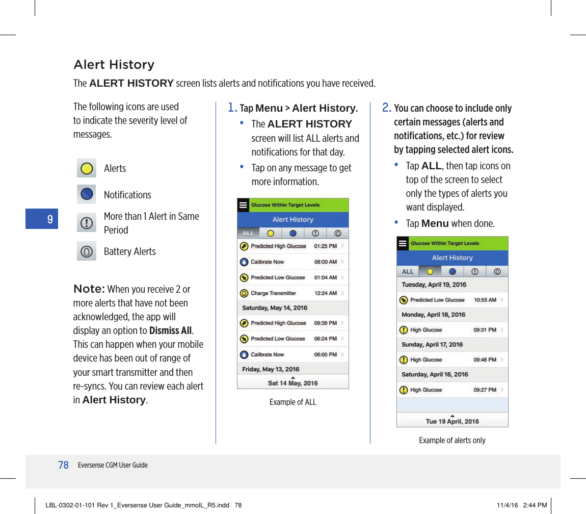
Task: Select ALL filter tab in left phone screen
Action: click(x=248, y=234)
